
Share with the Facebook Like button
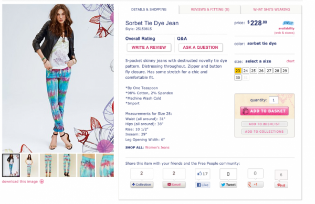(x=203, y=185)
